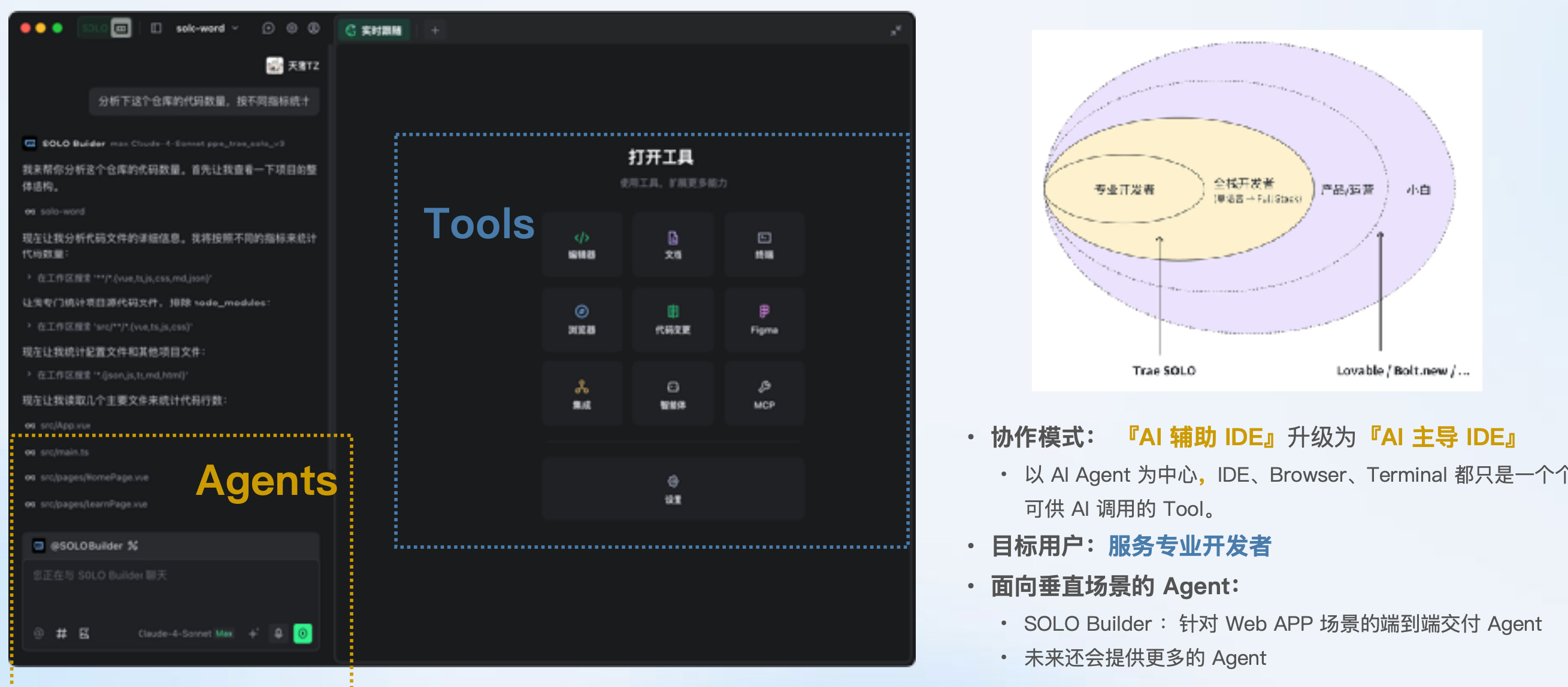Open the 浏览器 (Browser) tool tile

tap(582, 319)
